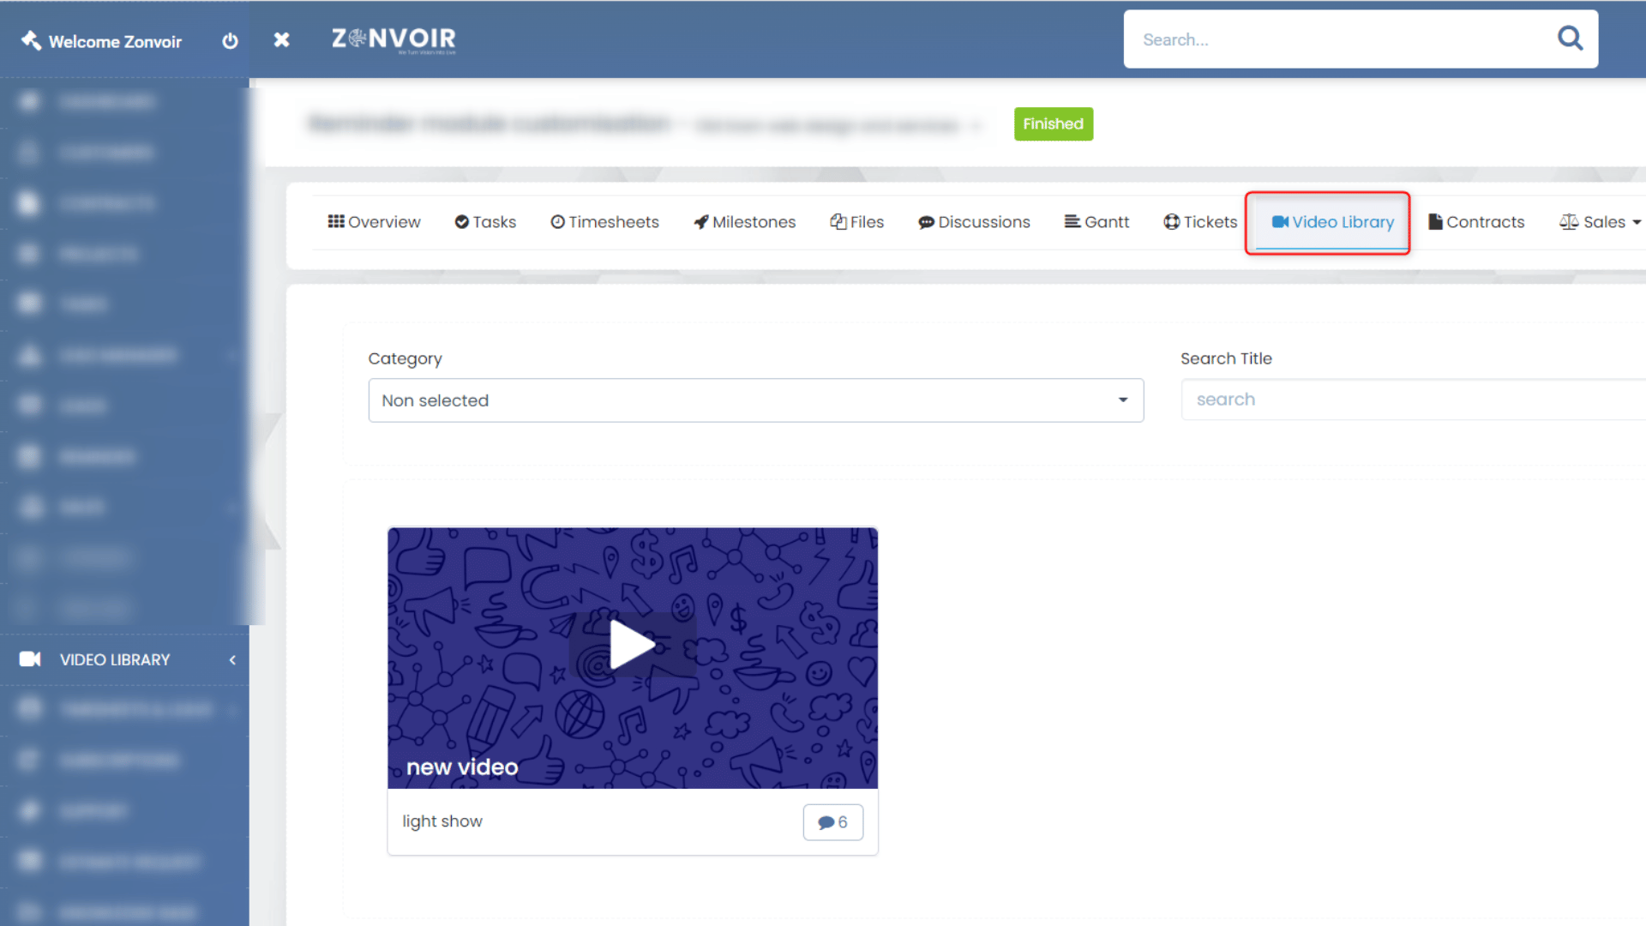
Task: Click the Zonvoir logo
Action: pyautogui.click(x=393, y=39)
